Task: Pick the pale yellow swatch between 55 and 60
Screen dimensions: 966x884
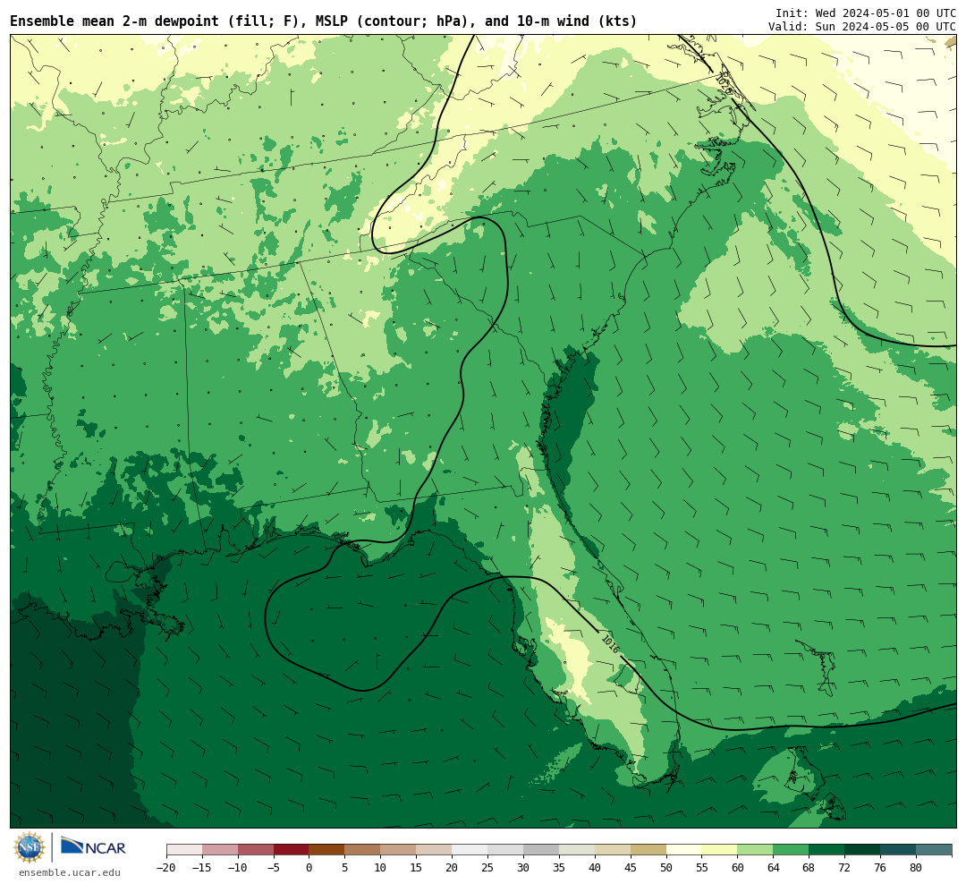Action: tap(720, 850)
